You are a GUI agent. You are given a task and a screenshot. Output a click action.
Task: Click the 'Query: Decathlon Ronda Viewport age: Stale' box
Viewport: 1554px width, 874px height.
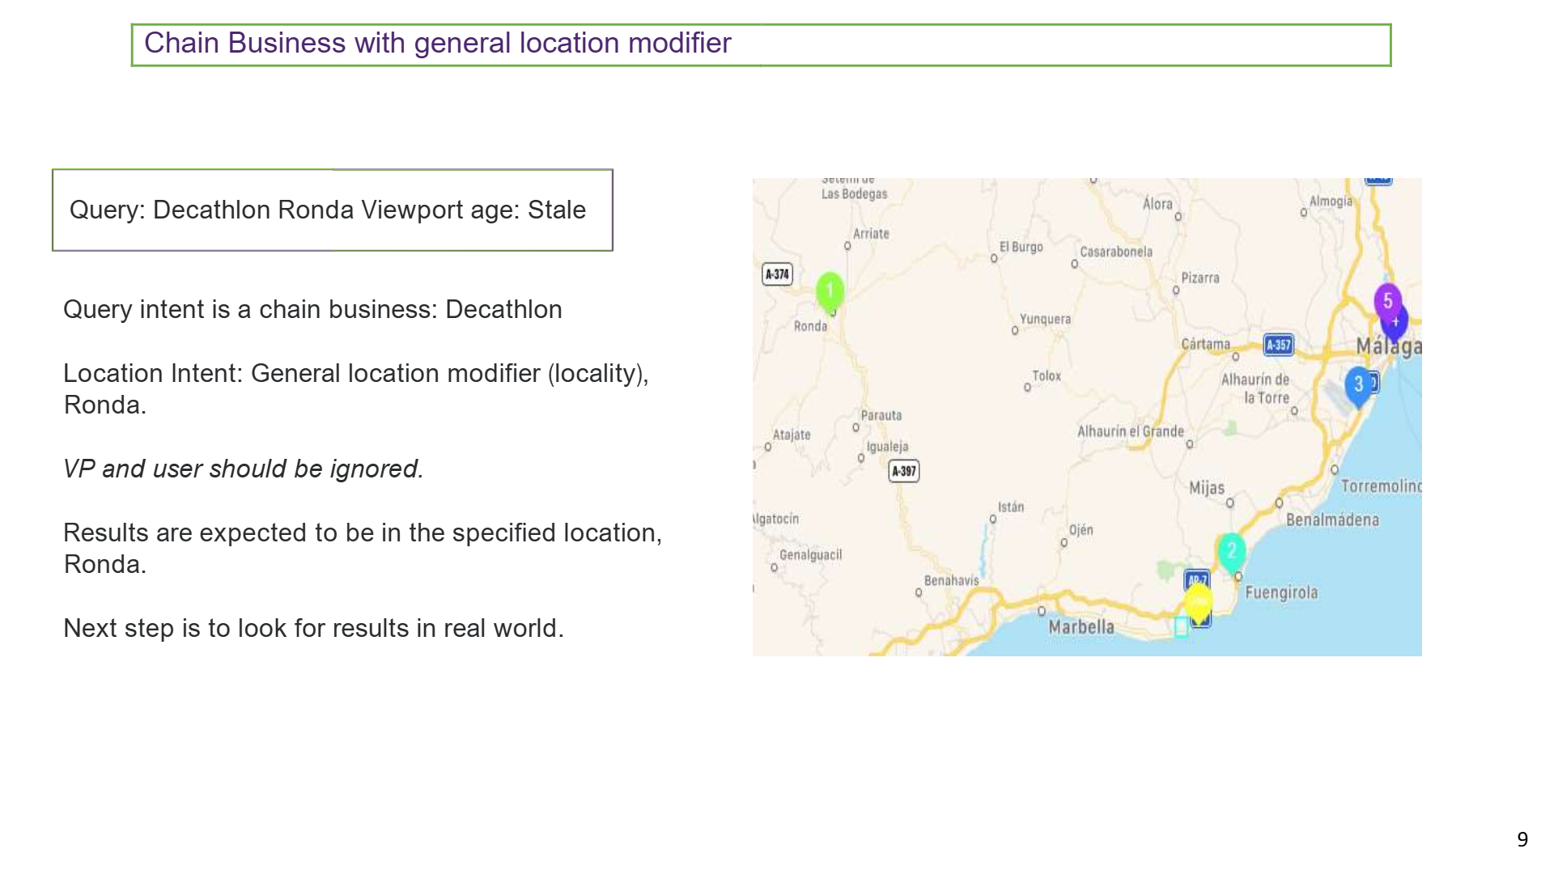pyautogui.click(x=333, y=210)
